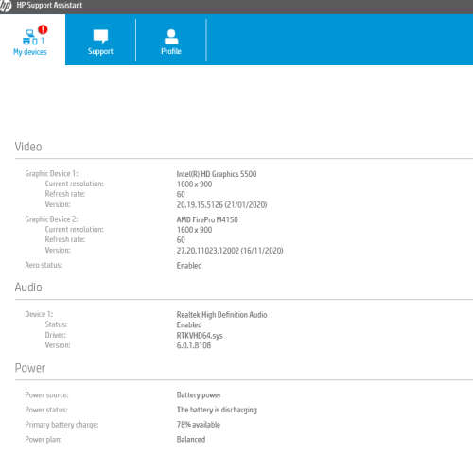Click the HP Support Assistant window title
Image resolution: width=473 pixels, height=473 pixels.
[x=49, y=6]
